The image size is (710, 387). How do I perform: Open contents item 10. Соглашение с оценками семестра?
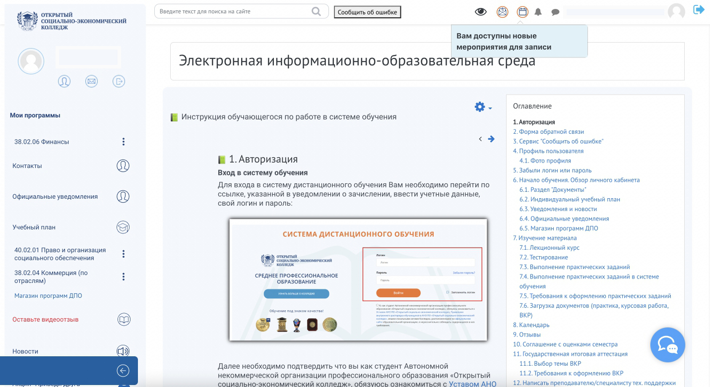click(x=565, y=344)
